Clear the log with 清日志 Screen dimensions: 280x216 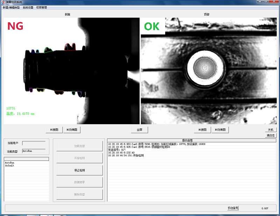point(271,135)
